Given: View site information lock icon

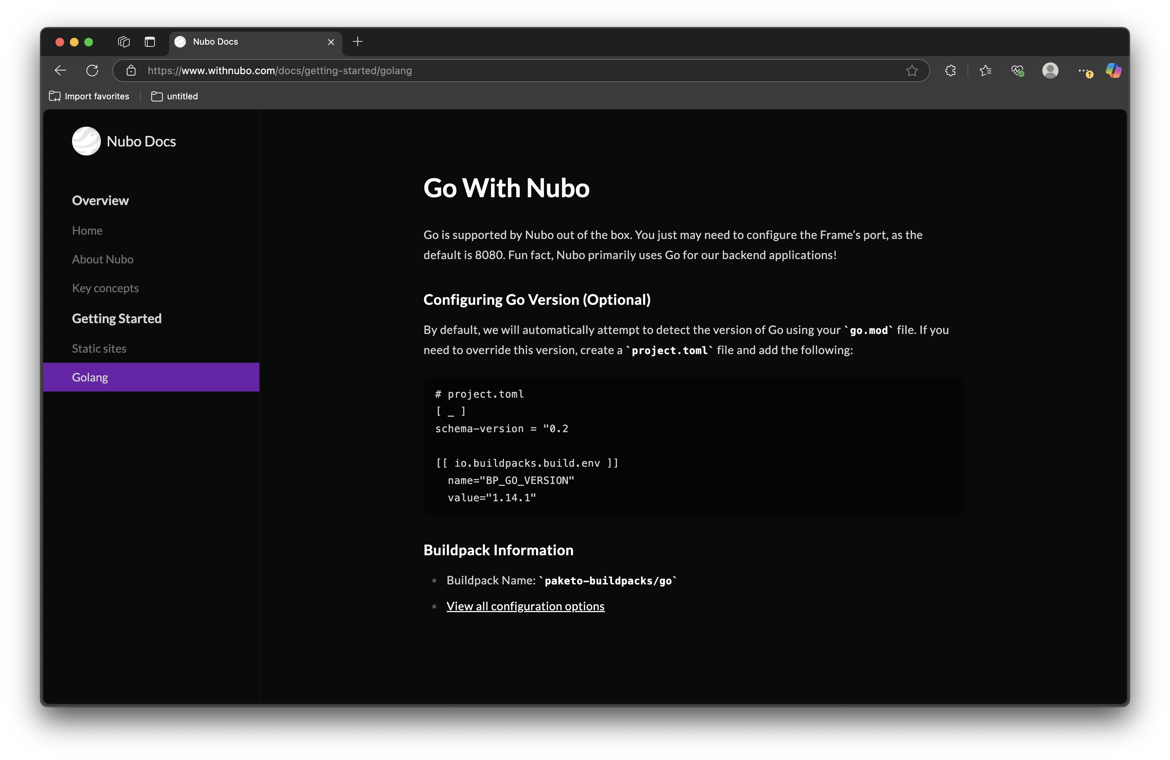Looking at the screenshot, I should (x=131, y=71).
